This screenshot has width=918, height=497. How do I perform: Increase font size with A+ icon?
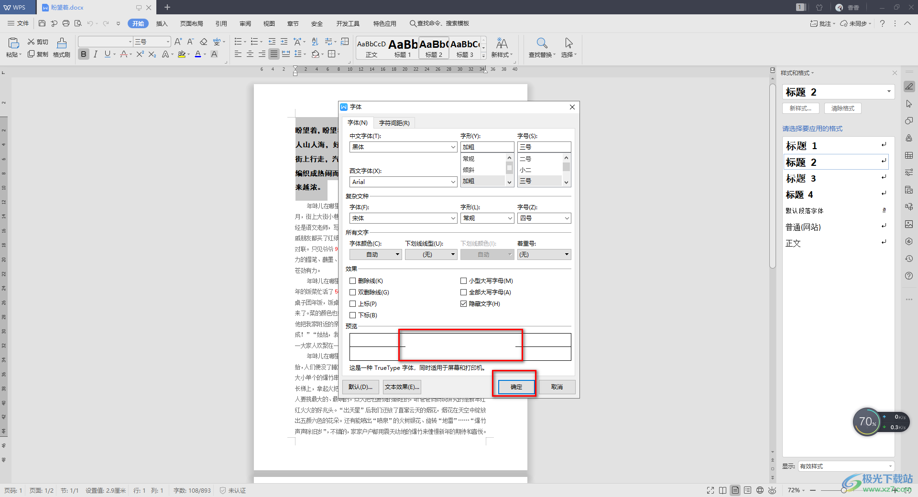point(178,42)
